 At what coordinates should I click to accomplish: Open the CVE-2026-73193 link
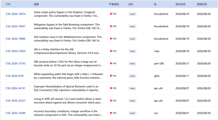(x=15, y=64)
